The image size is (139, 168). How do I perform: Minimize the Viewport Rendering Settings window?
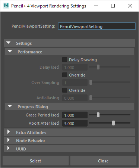coord(96,6)
